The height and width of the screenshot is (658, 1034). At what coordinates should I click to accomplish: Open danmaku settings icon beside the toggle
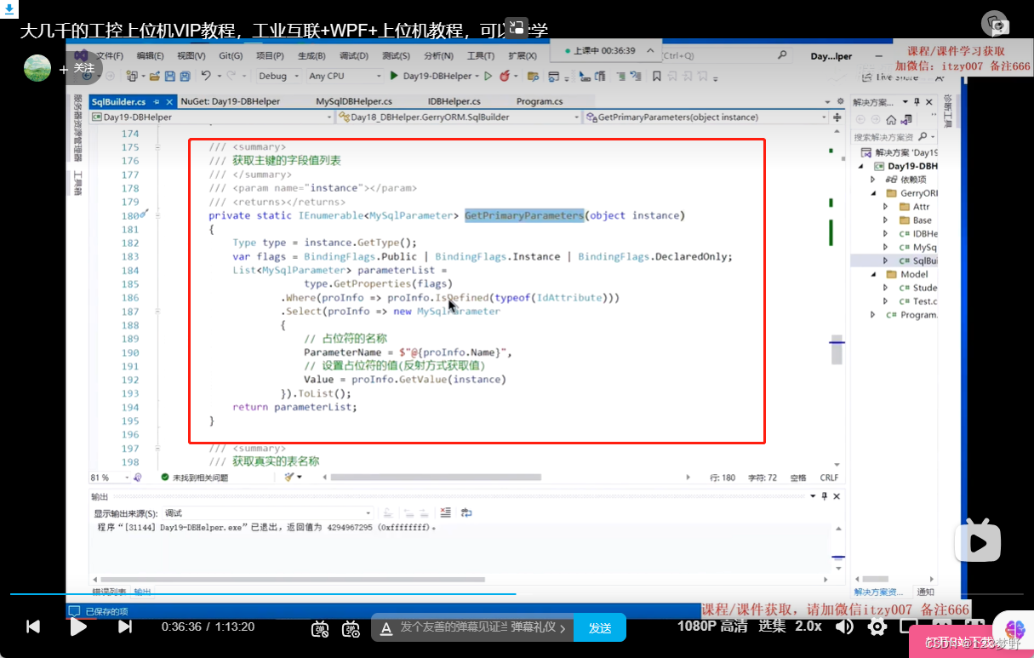[351, 628]
